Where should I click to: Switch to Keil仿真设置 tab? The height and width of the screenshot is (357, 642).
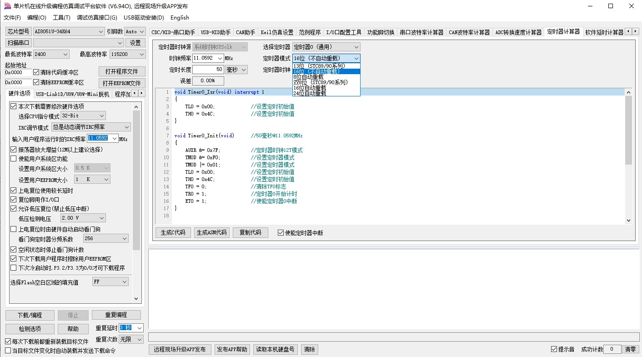(277, 32)
